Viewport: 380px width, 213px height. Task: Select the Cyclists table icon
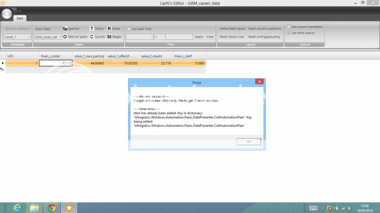[92, 37]
